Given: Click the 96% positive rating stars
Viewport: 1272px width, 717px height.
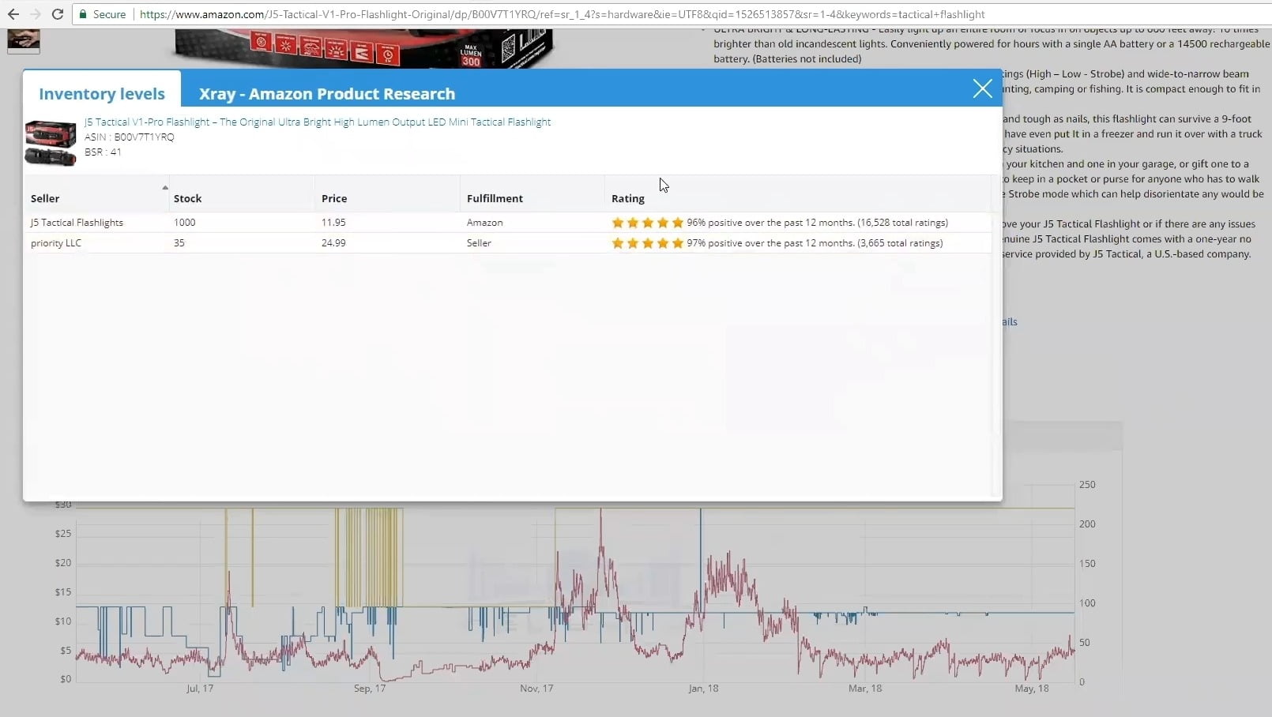Looking at the screenshot, I should point(647,223).
